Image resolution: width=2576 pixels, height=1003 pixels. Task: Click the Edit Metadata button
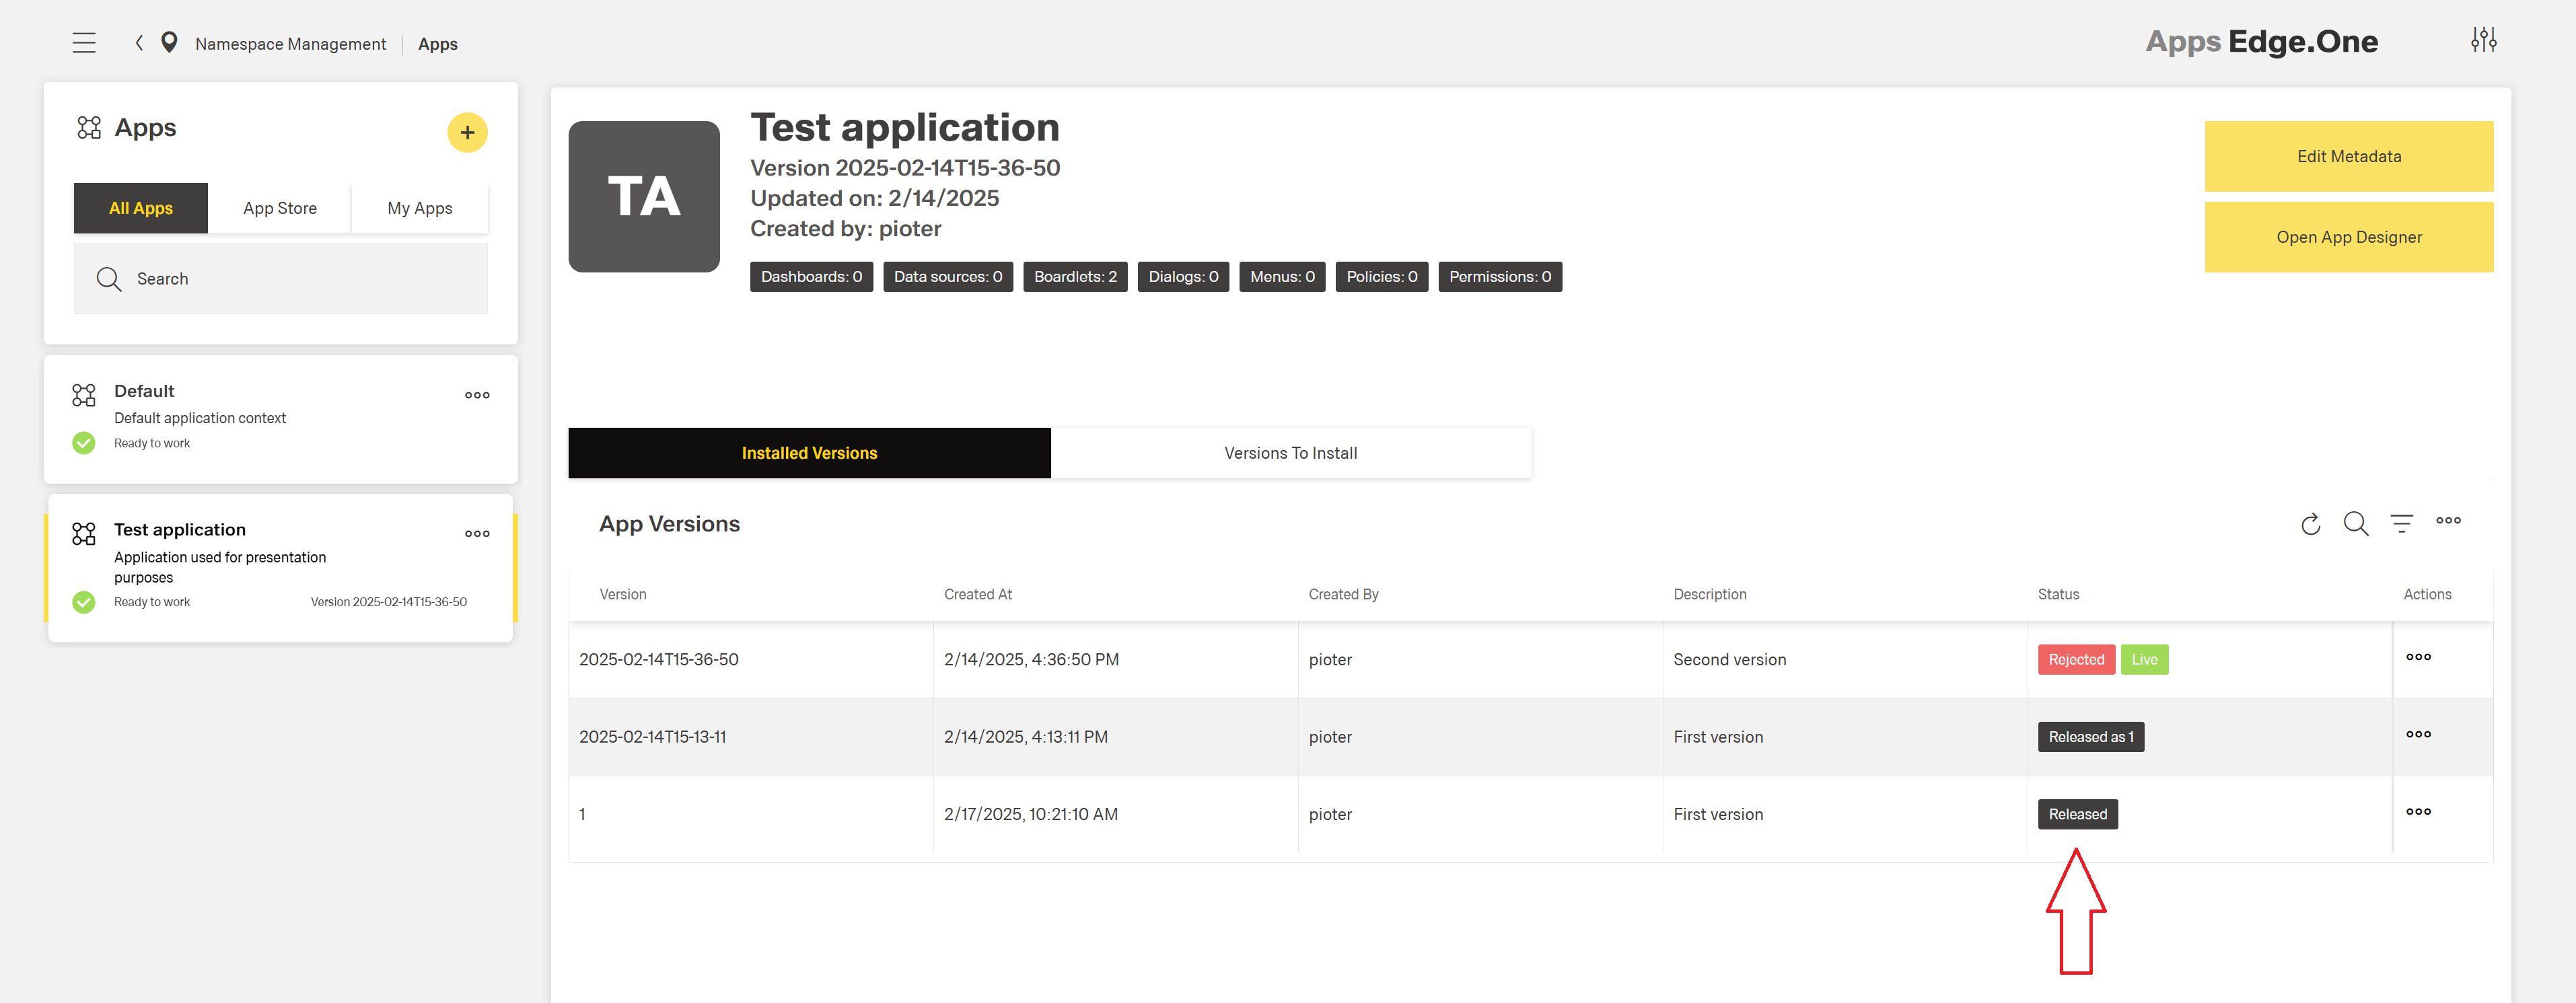click(2348, 156)
